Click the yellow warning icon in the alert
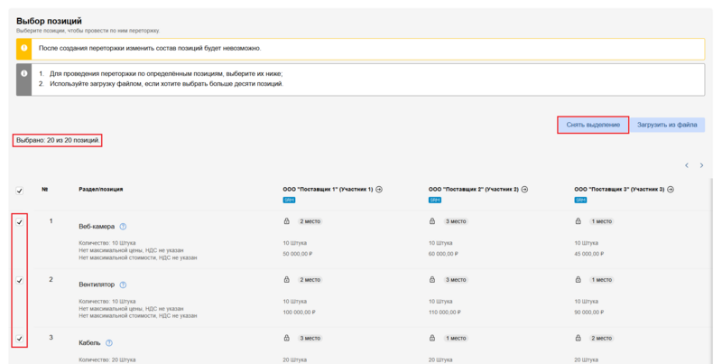Viewport: 722px width, 364px height. (x=24, y=48)
